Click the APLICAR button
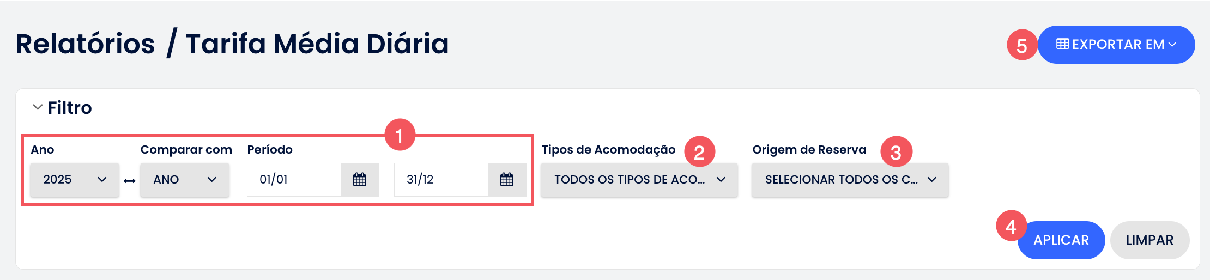Viewport: 1210px width, 280px height. pyautogui.click(x=1061, y=240)
